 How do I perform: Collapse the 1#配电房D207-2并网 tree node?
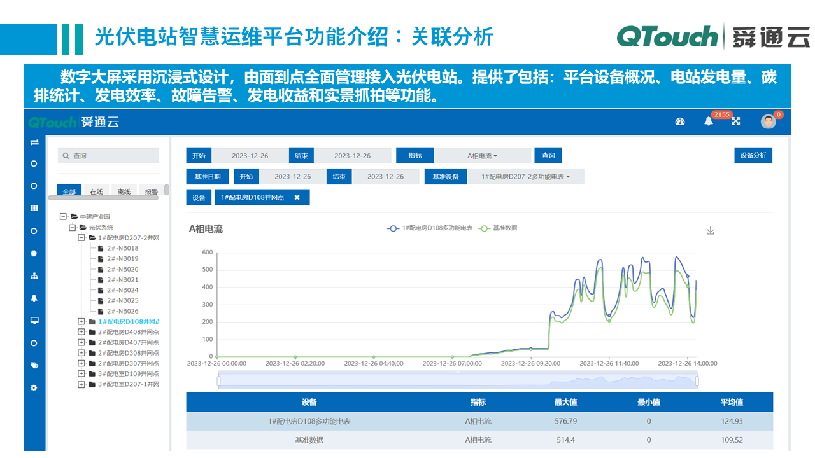pos(81,237)
